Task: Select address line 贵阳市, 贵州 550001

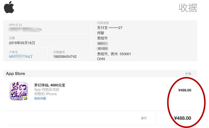Action: tap(114, 54)
